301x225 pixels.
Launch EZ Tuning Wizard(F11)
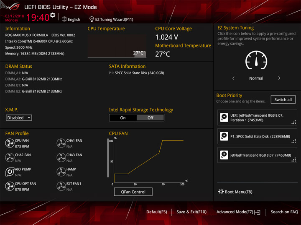111,19
